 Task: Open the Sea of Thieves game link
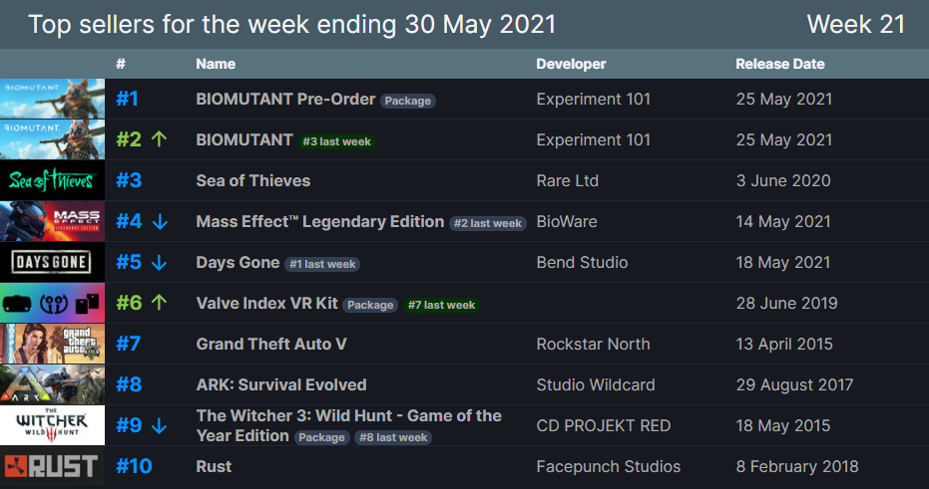click(x=252, y=180)
